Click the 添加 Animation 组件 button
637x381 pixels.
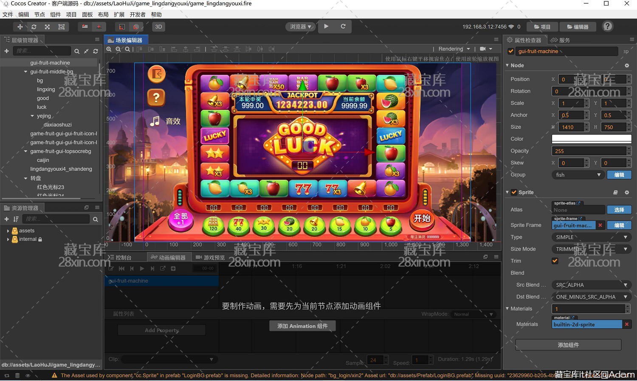[x=302, y=326]
